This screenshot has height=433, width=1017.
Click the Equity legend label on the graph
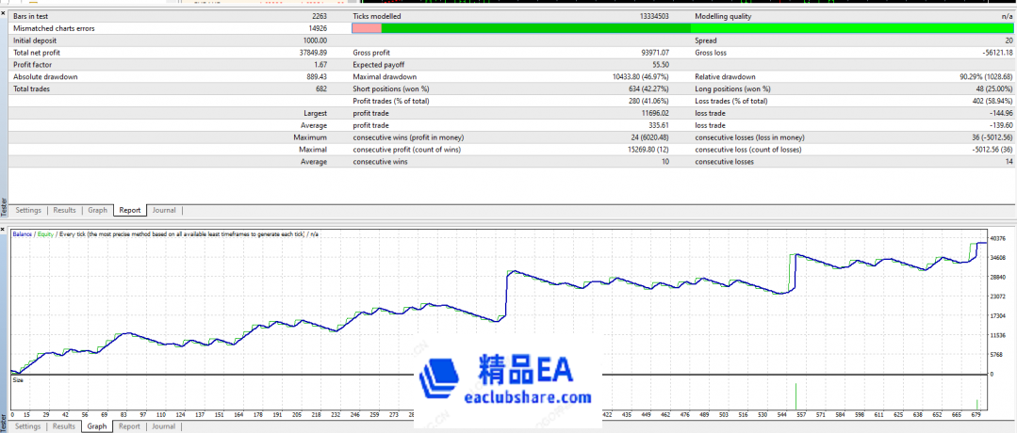pyautogui.click(x=46, y=234)
